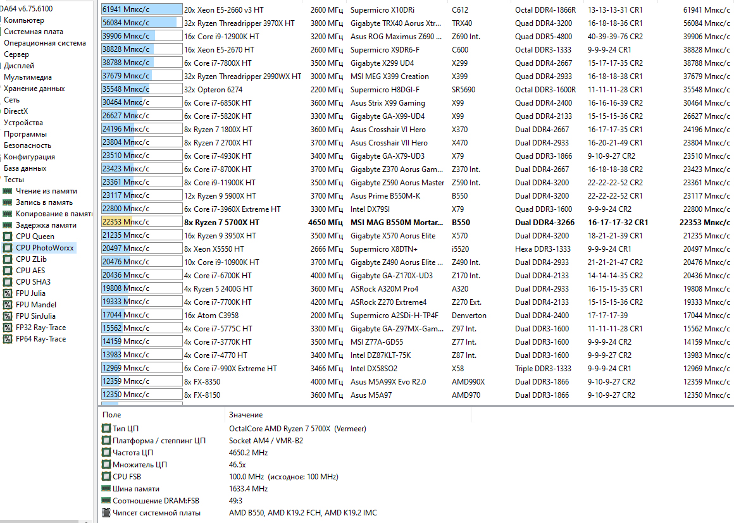Select the memory write test icon
The image size is (734, 523).
[x=8, y=202]
